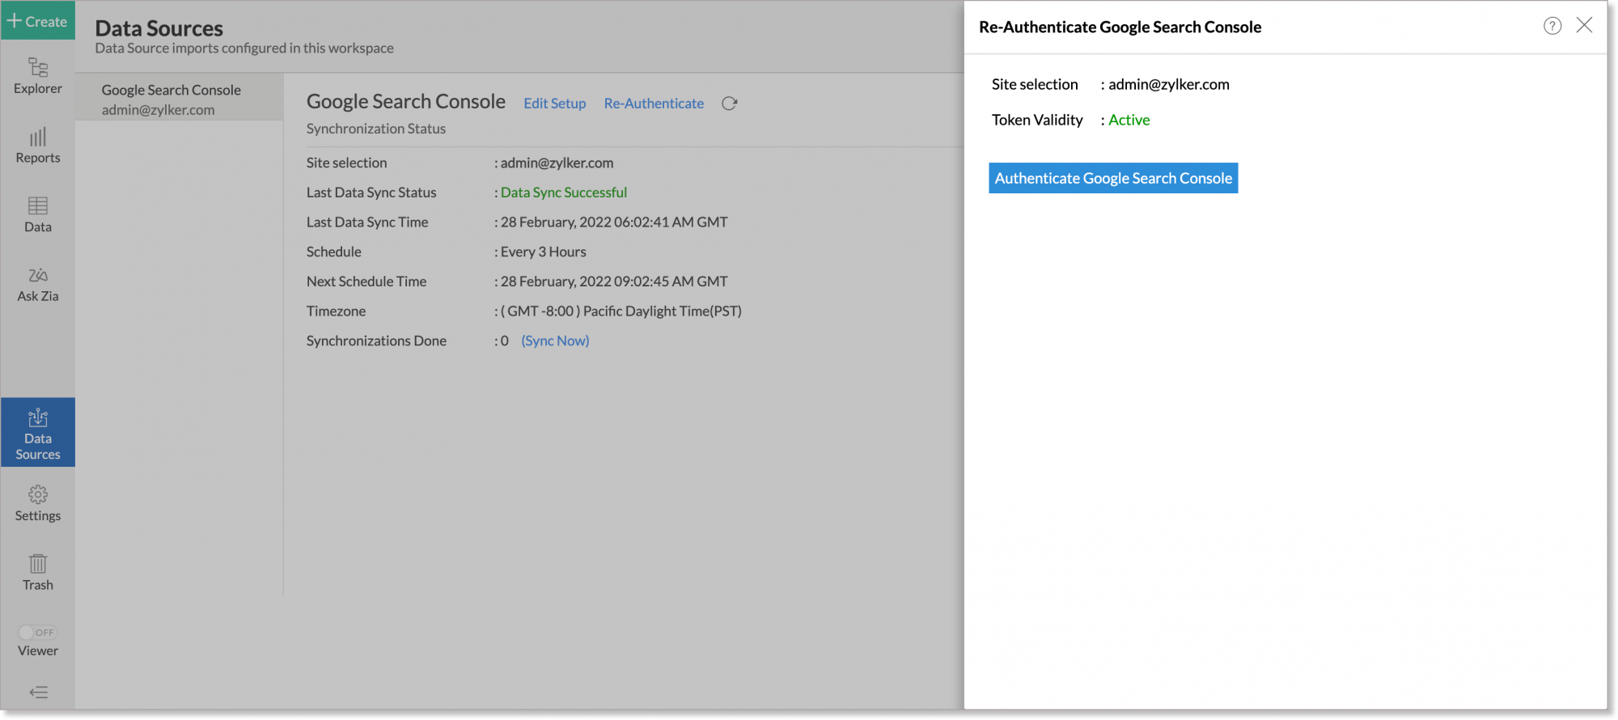Select Google Search Console data source entry
Image resolution: width=1618 pixels, height=720 pixels.
pyautogui.click(x=180, y=99)
